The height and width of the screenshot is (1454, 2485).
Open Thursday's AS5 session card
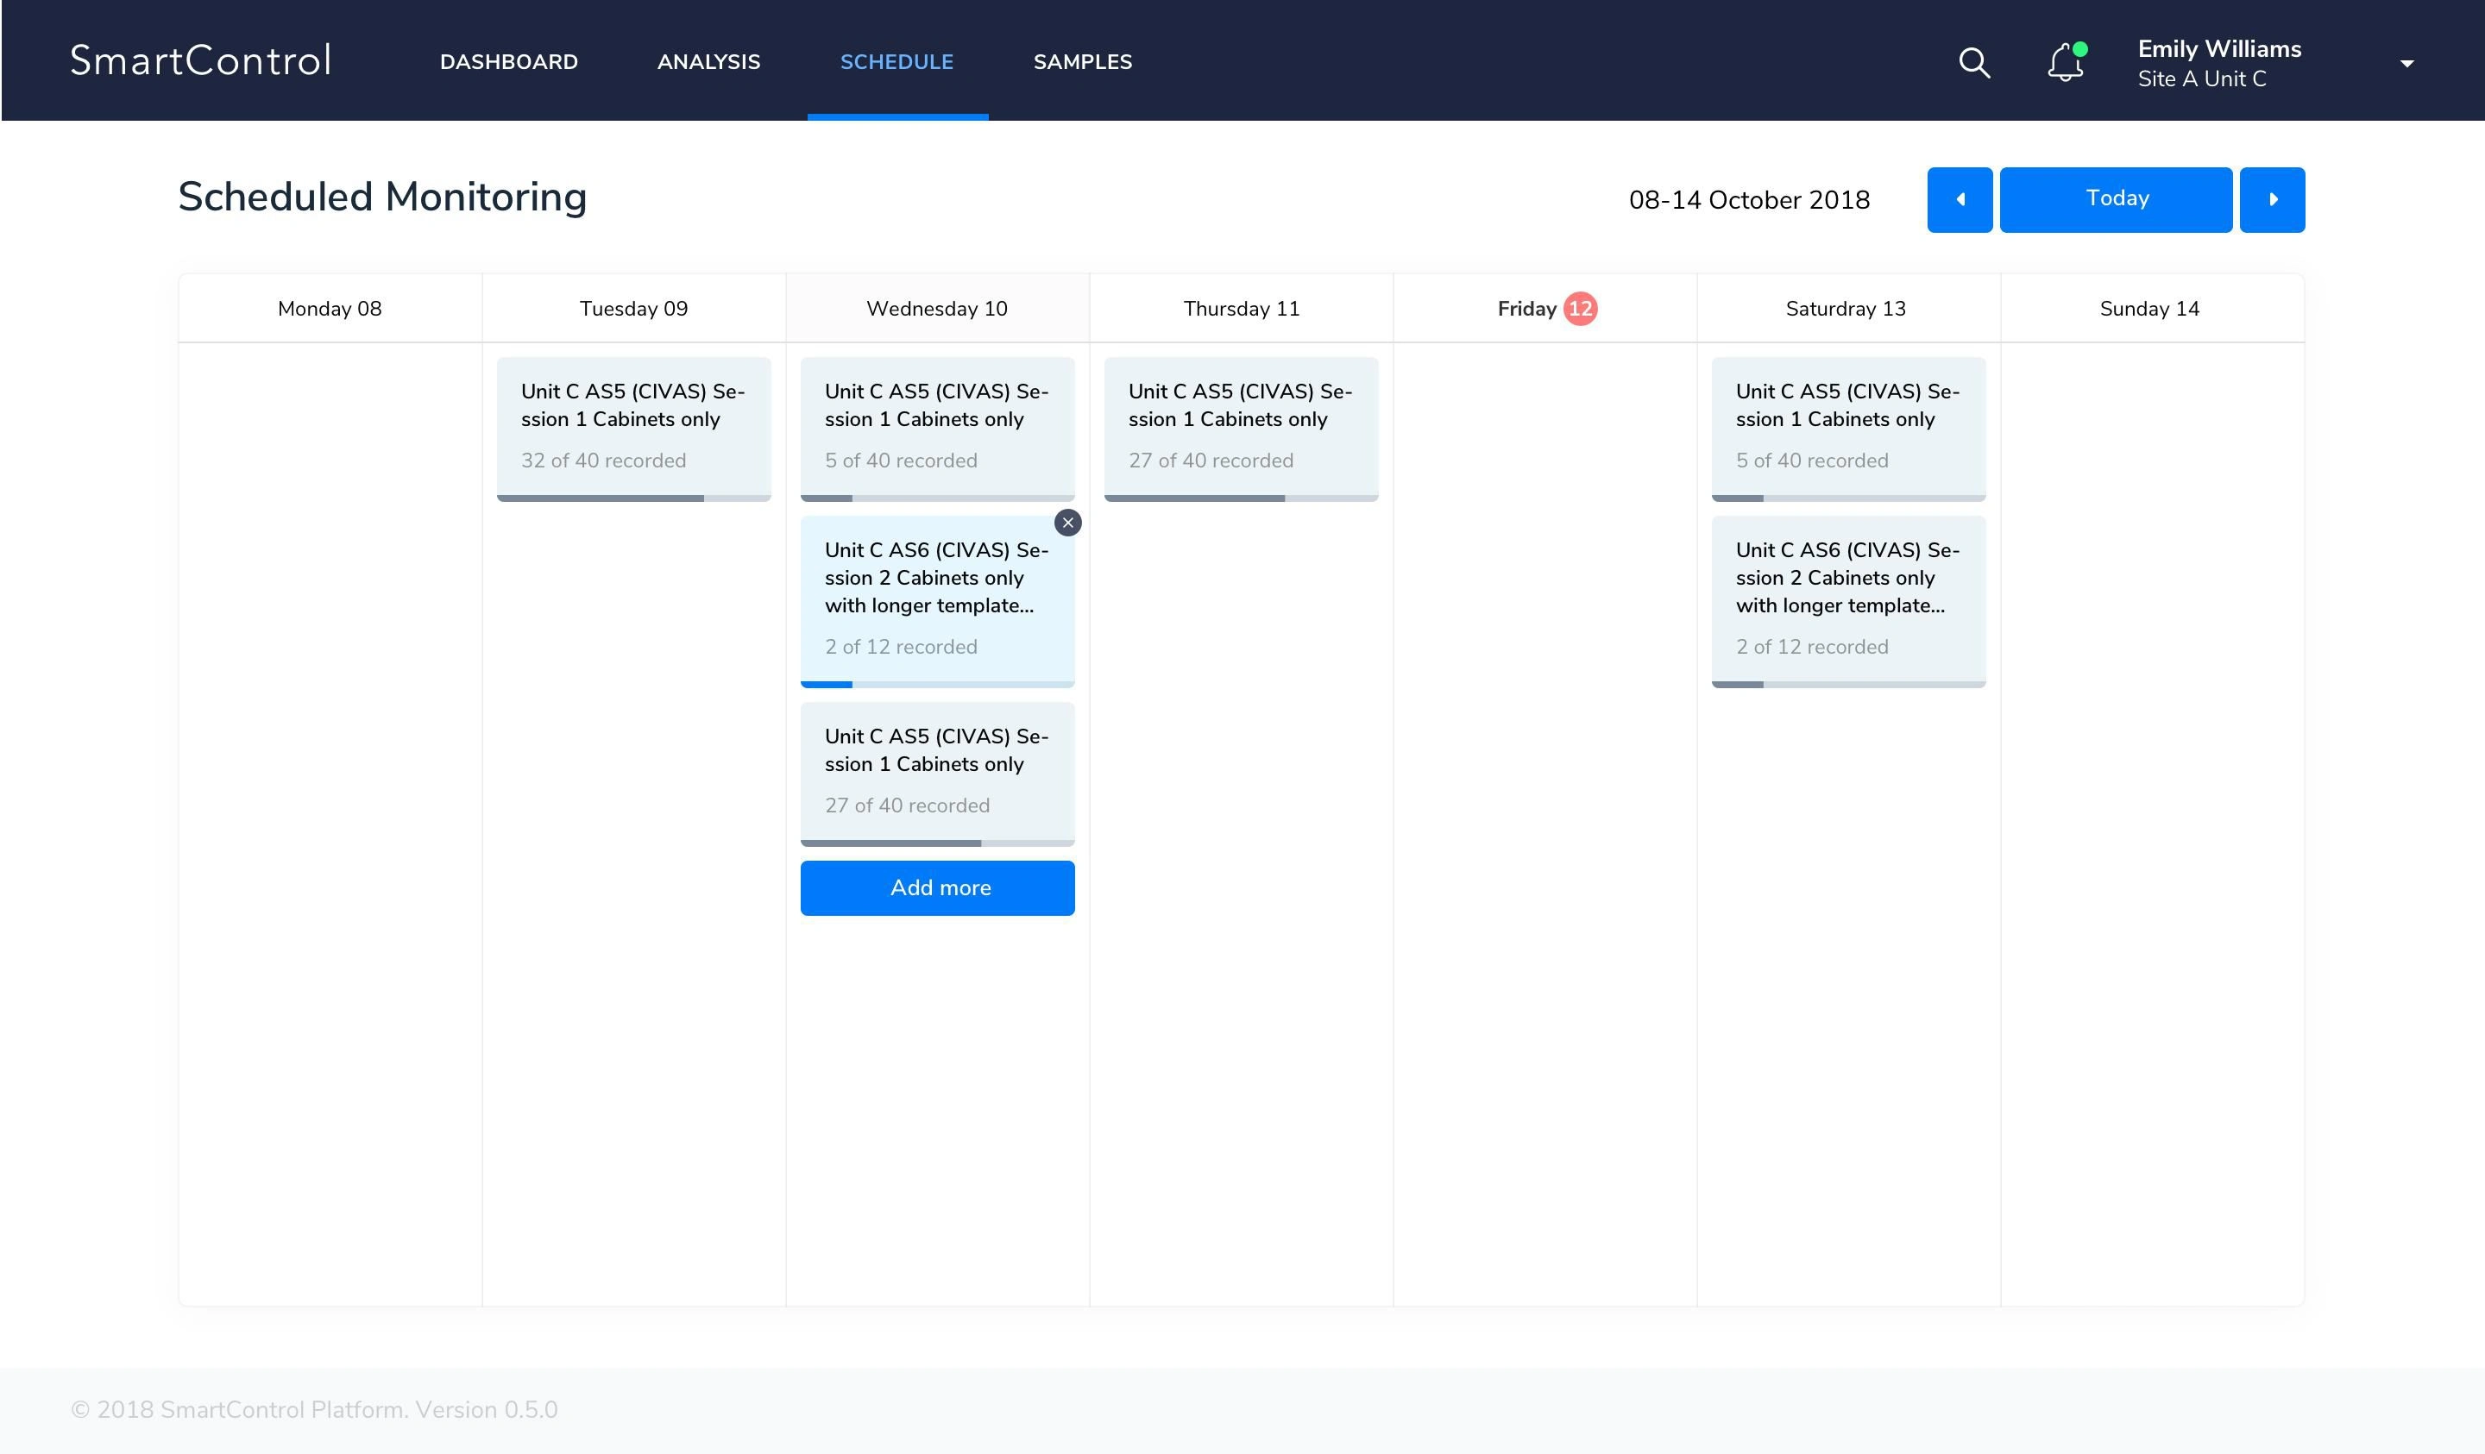coord(1241,426)
